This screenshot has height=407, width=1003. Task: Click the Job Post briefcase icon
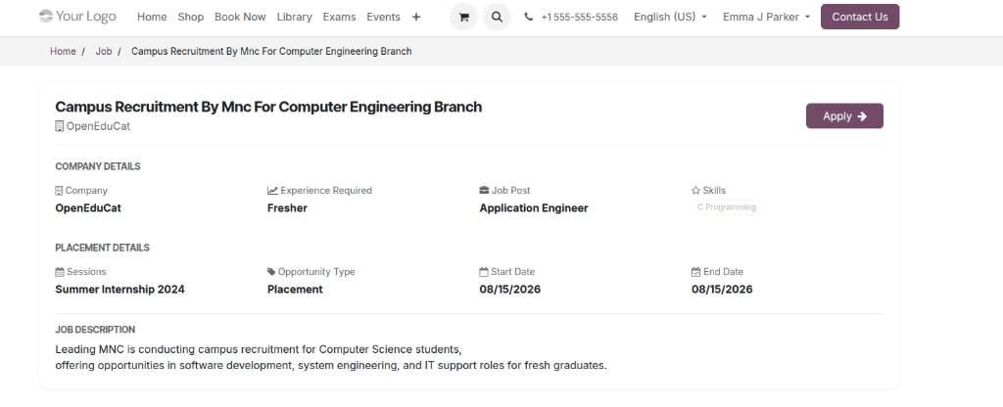[x=484, y=191]
